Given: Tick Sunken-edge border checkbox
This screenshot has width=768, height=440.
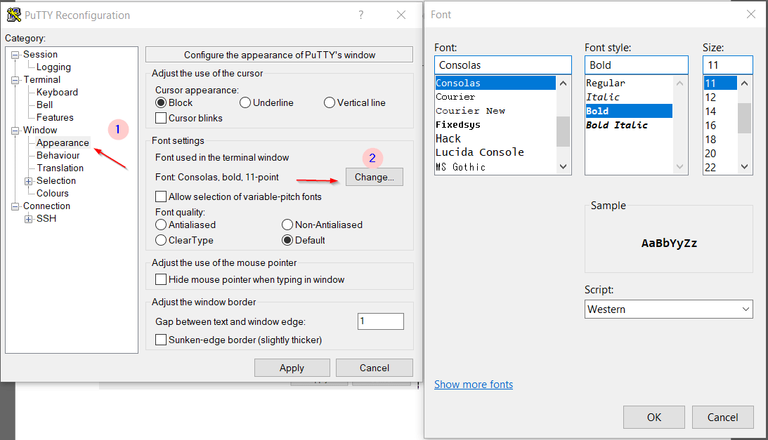Looking at the screenshot, I should tap(161, 340).
